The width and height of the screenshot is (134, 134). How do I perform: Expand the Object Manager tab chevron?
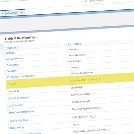22,12
